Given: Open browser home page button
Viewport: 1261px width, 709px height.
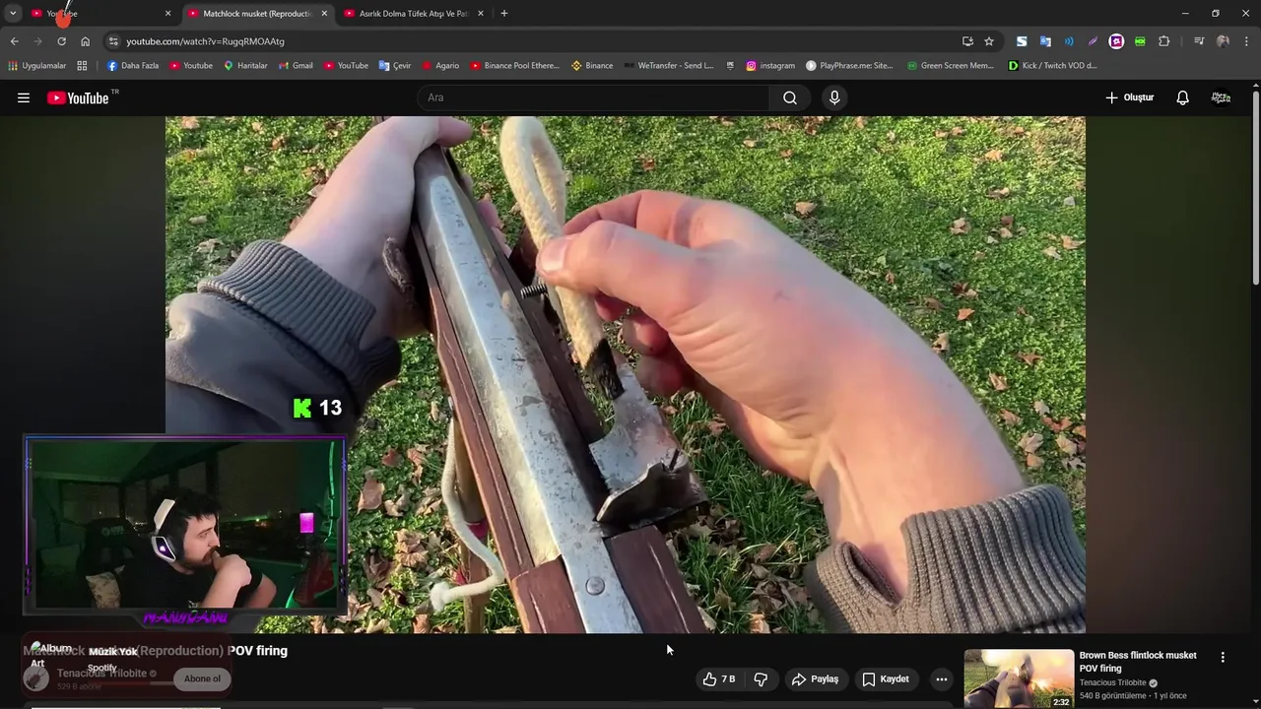Looking at the screenshot, I should click(85, 41).
